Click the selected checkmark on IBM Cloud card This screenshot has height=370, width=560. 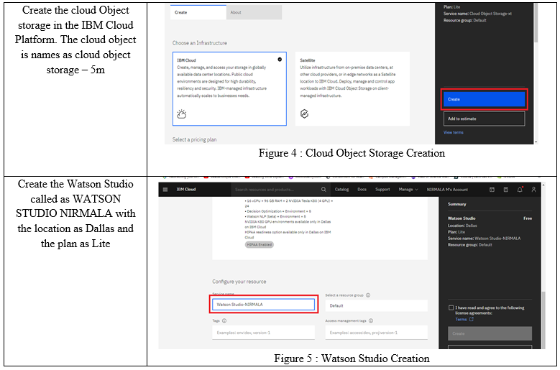[x=280, y=60]
